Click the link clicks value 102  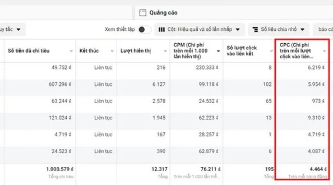pos(268,84)
